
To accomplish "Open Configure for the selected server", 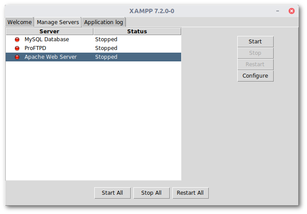I will (x=255, y=75).
